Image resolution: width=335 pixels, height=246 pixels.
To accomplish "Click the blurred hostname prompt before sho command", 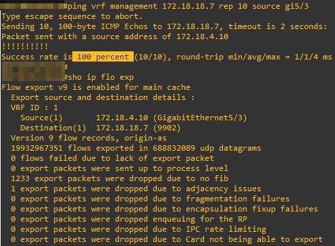I will click(x=33, y=72).
